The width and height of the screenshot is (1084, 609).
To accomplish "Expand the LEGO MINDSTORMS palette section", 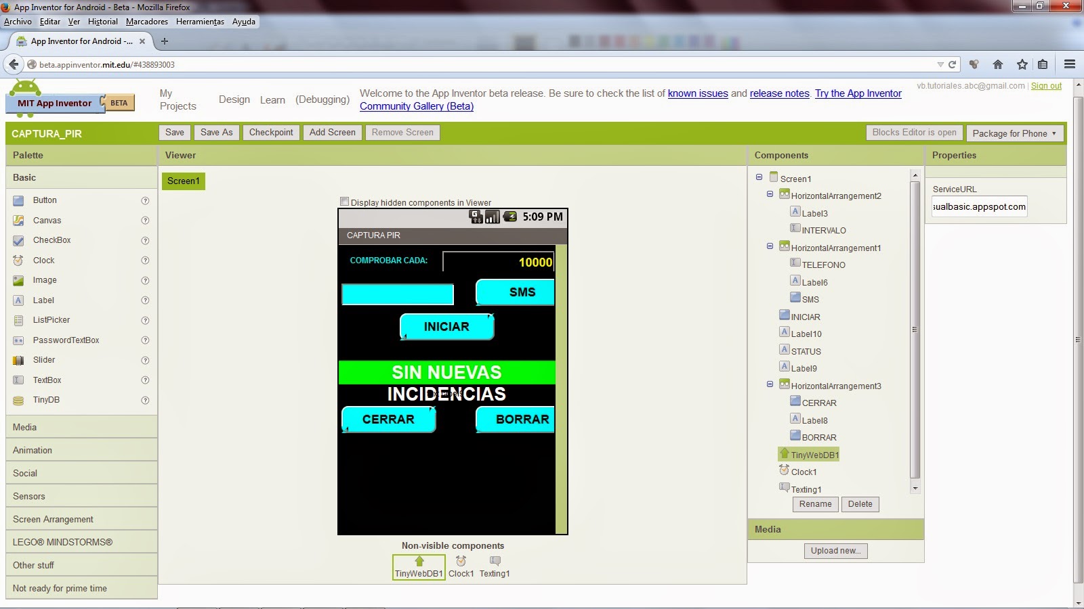I will coord(81,542).
